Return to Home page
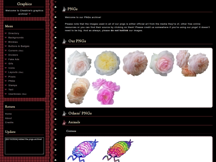This screenshot has height=162, width=216. click(8, 114)
